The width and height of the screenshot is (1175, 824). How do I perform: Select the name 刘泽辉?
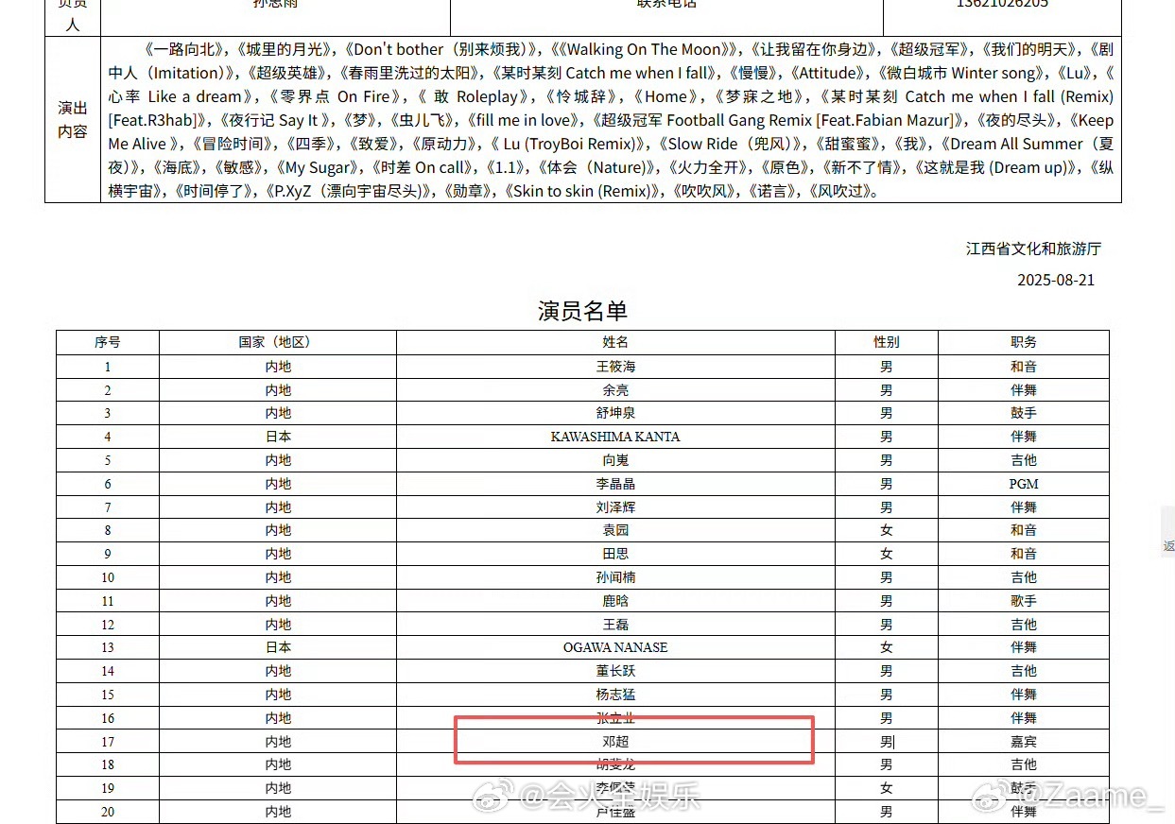pyautogui.click(x=615, y=507)
